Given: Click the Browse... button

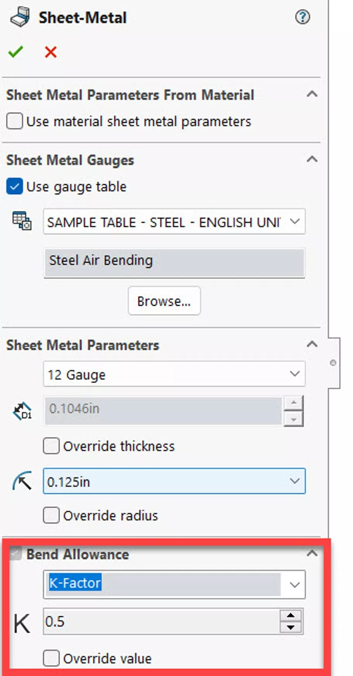Looking at the screenshot, I should (x=164, y=301).
